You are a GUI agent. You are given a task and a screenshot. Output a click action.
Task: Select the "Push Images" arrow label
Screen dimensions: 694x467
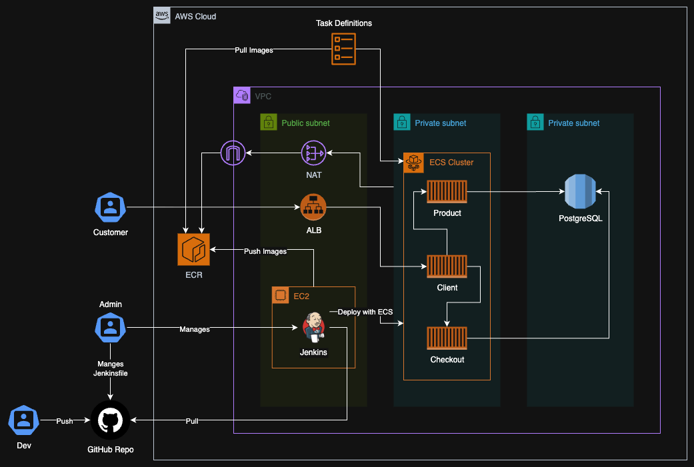(265, 251)
